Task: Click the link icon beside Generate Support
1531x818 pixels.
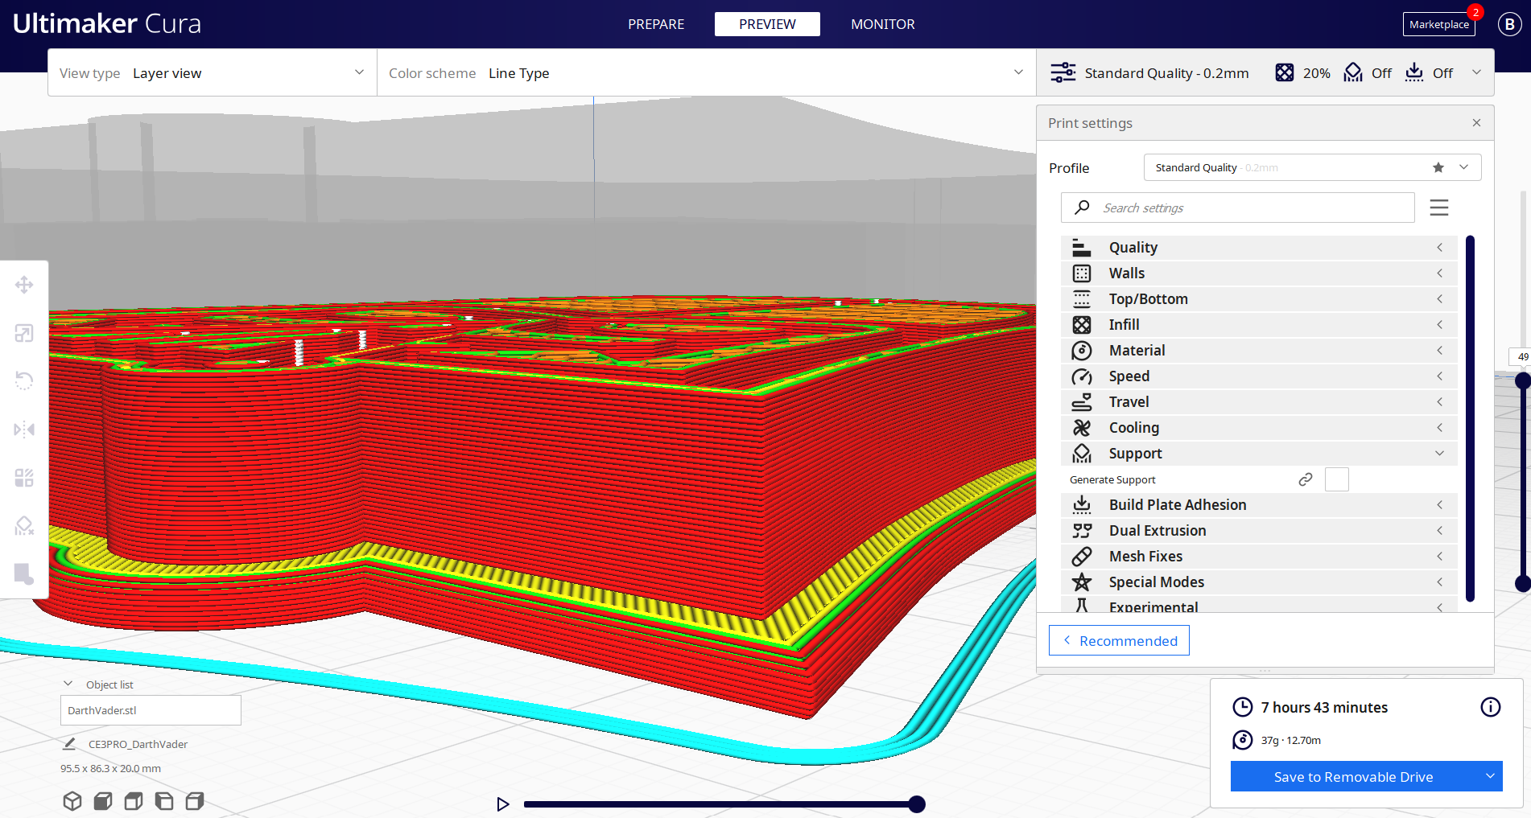Action: coord(1306,479)
